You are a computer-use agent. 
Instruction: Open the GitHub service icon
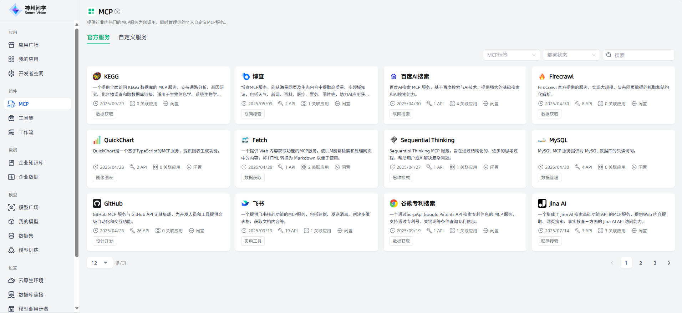tap(97, 203)
